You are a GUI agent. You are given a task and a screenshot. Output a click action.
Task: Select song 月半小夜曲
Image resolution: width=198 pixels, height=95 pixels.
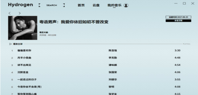pos(24,58)
